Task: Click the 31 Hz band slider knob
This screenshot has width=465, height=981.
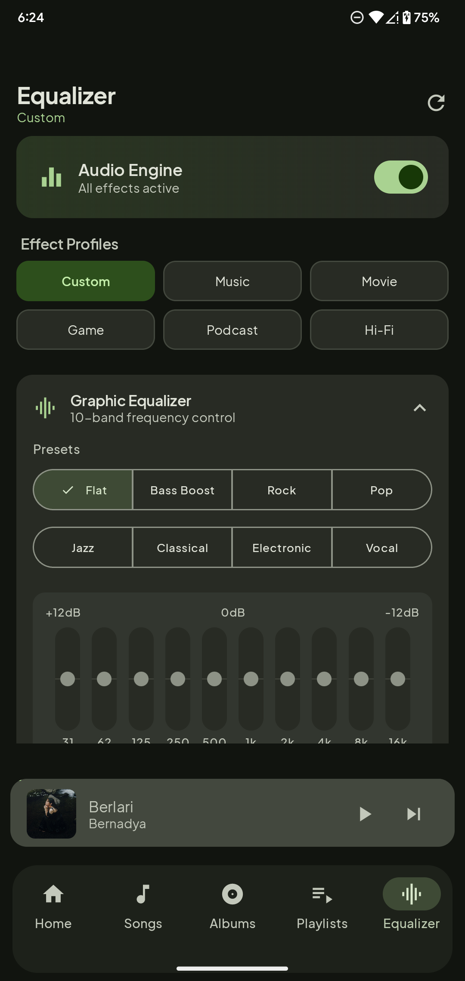Action: click(x=68, y=679)
